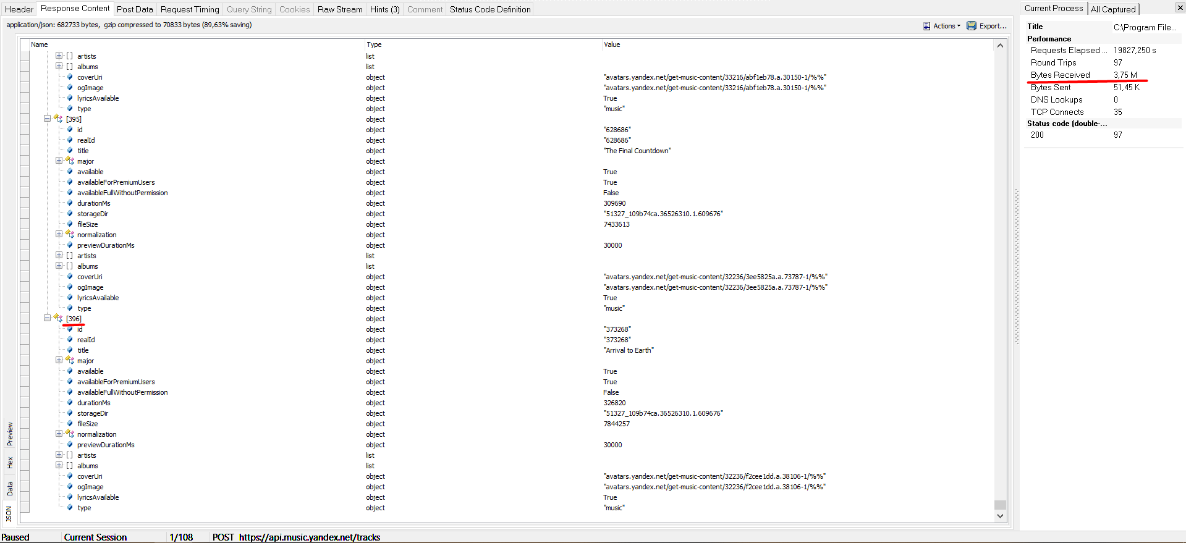This screenshot has height=543, width=1186.
Task: Click the scrollbar up arrow of the tree
Action: pos(1000,45)
